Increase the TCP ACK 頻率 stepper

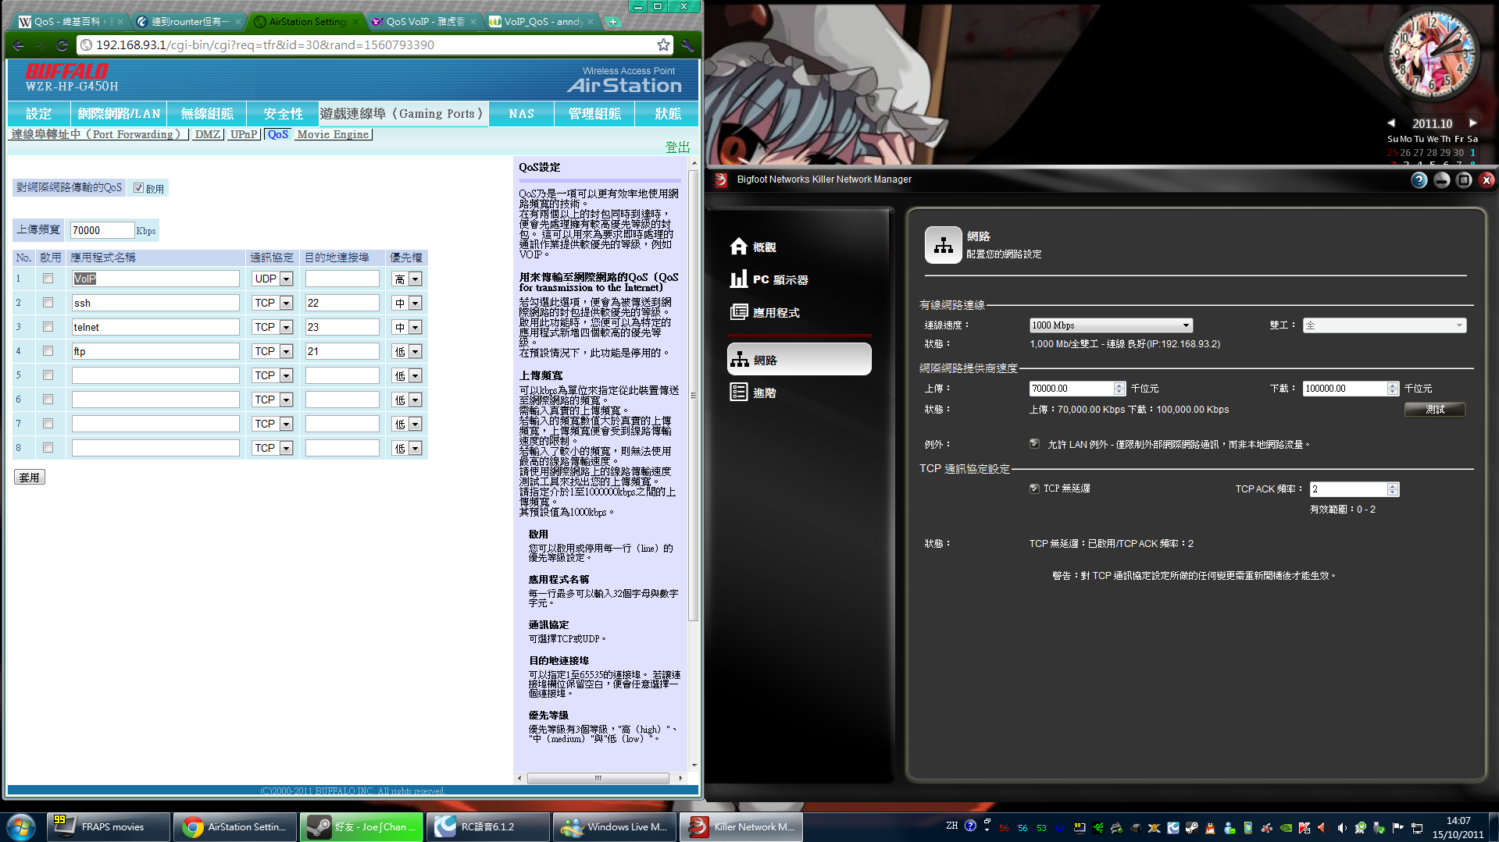(x=1393, y=486)
